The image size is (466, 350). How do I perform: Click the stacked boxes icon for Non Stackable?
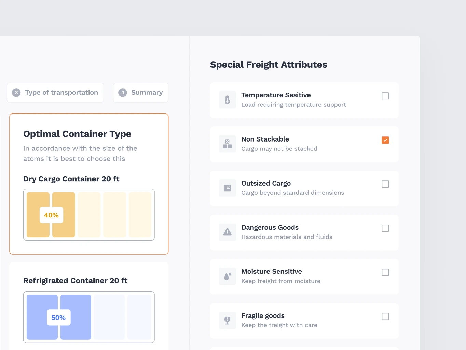(227, 144)
